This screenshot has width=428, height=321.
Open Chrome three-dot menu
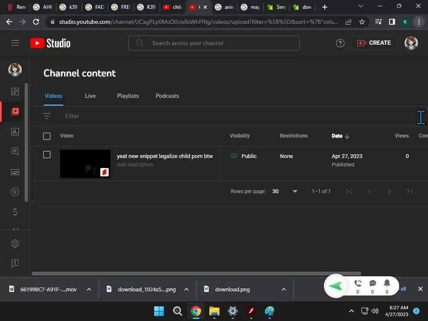pos(419,22)
